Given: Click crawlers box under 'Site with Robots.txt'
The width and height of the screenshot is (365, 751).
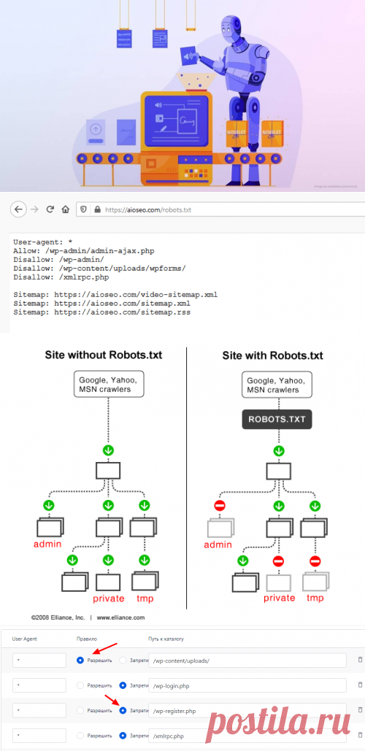Looking at the screenshot, I should point(278,385).
